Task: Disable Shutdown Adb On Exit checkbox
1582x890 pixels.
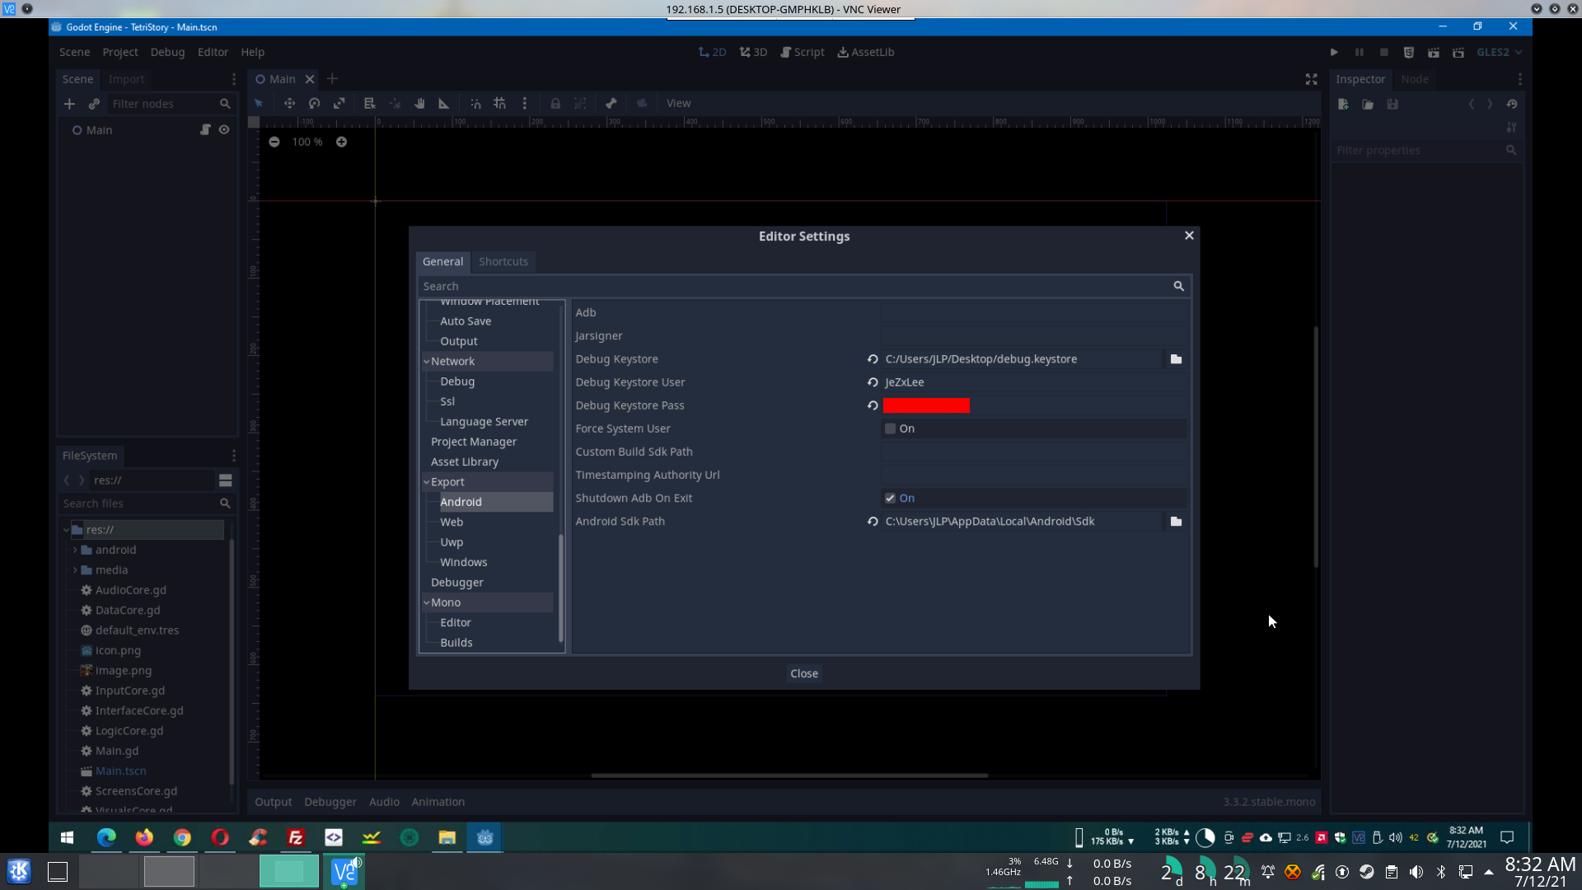Action: (891, 499)
